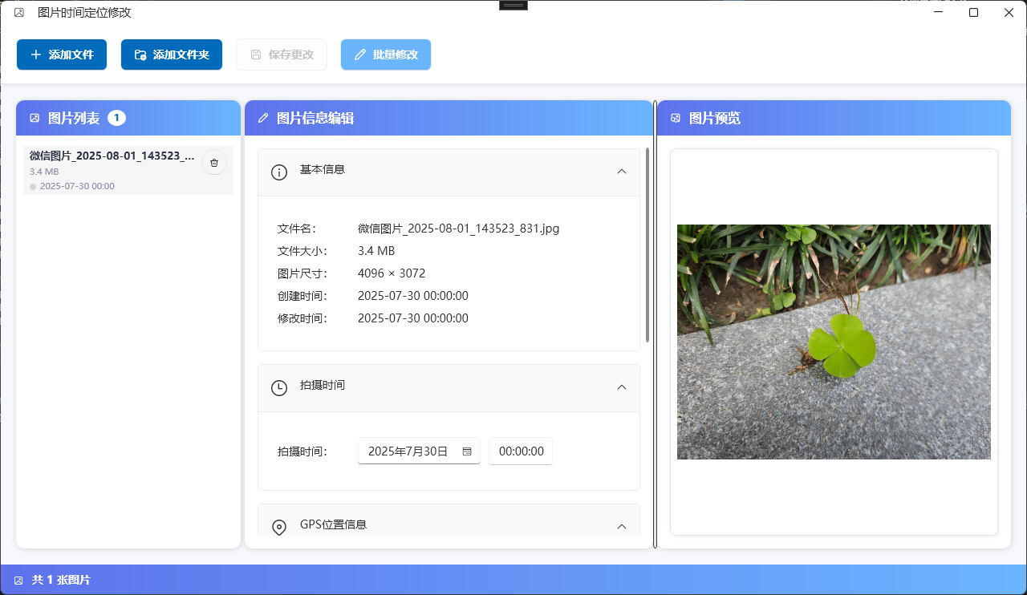1027x595 pixels.
Task: Click the 00:00:00 time input field
Action: point(520,451)
